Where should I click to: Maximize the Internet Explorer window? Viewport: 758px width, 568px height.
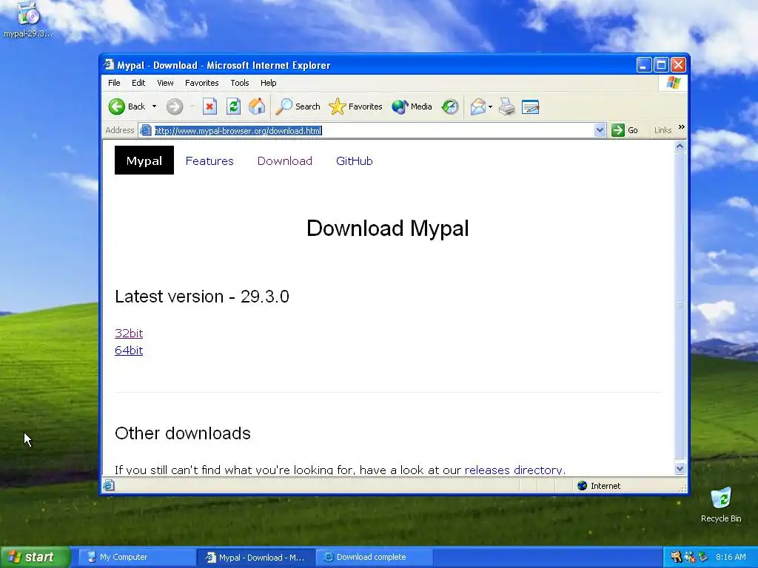point(661,65)
